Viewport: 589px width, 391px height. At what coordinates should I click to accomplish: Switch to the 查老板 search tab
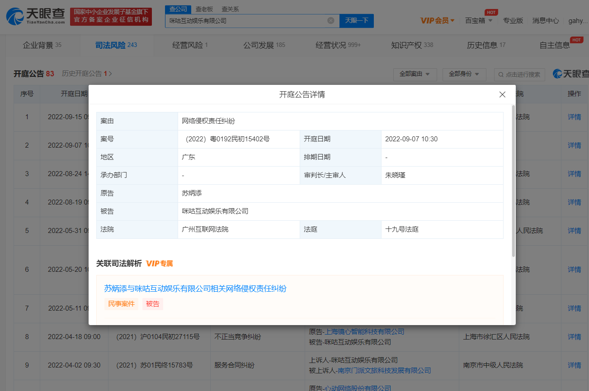204,9
